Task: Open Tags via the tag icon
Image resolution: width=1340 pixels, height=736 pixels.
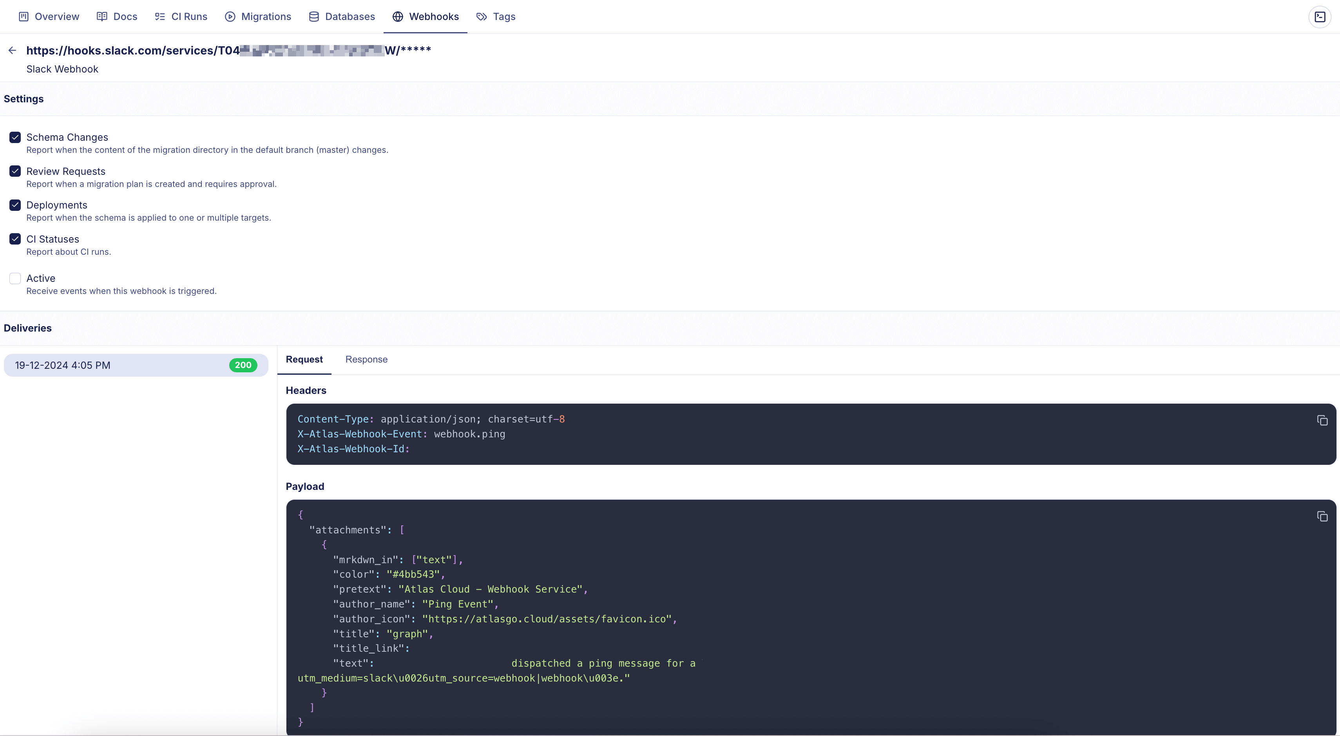Action: pyautogui.click(x=481, y=16)
